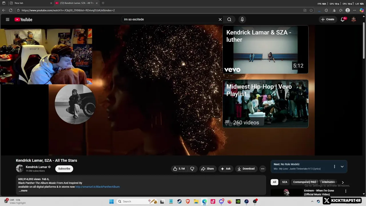Open the YouTube guide hamburger menu
366x206 pixels.
pos(8,19)
